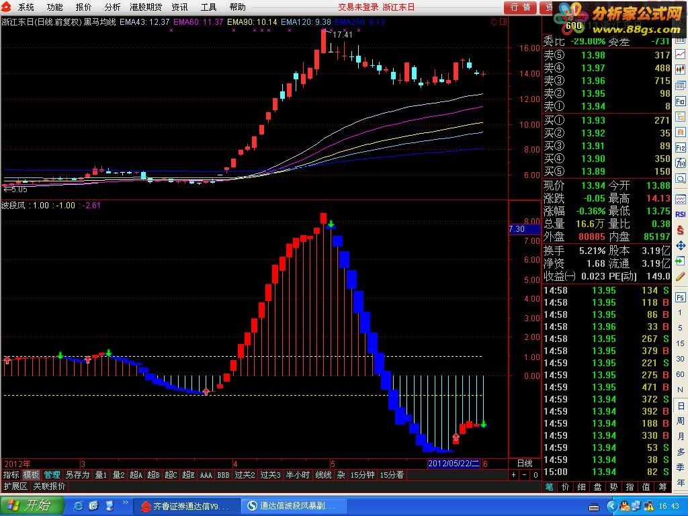This screenshot has width=688, height=516.
Task: Open the tree structure icon in sidebar
Action: (x=680, y=117)
